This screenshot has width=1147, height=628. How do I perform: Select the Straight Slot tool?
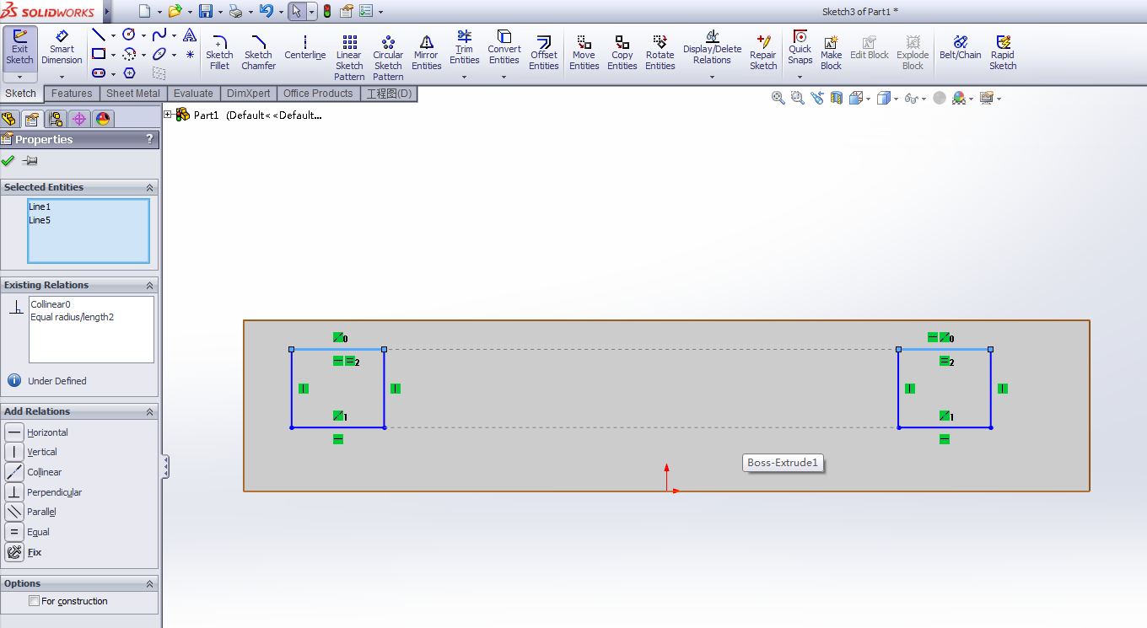tap(99, 73)
